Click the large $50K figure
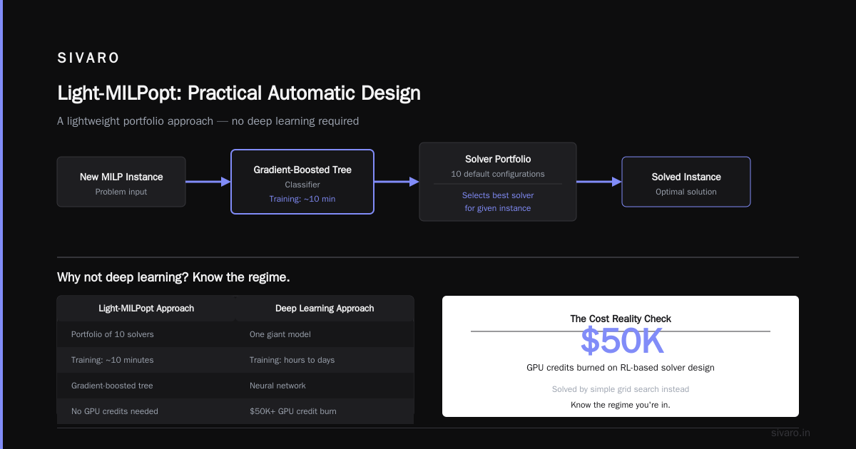856x449 pixels. point(622,341)
